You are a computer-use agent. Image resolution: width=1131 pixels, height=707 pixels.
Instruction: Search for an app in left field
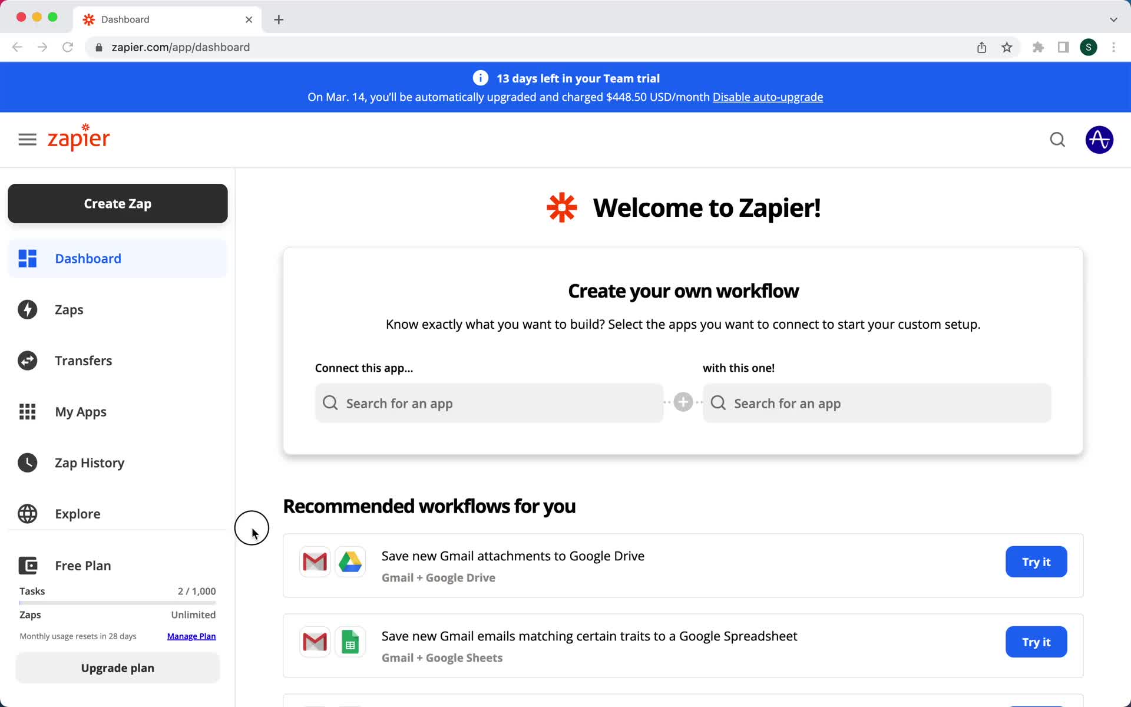click(490, 403)
